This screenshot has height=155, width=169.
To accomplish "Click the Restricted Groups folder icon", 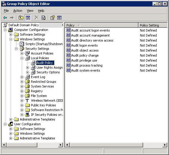I will pyautogui.click(x=27, y=82).
